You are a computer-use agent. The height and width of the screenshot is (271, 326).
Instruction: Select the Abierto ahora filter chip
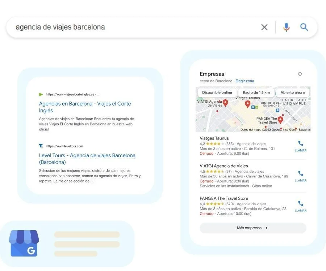[293, 93]
